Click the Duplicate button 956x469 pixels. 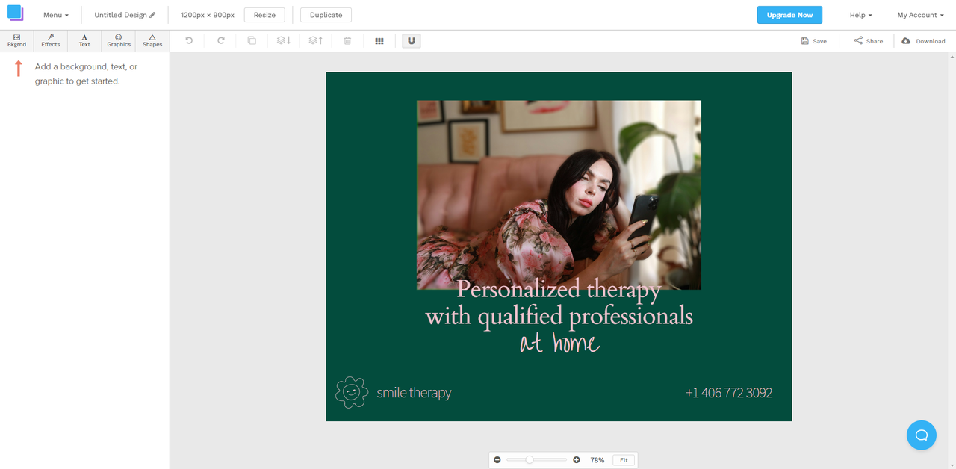pyautogui.click(x=326, y=15)
